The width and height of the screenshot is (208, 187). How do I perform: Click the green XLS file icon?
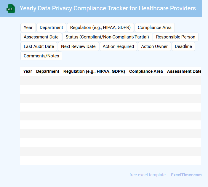(x=11, y=9)
